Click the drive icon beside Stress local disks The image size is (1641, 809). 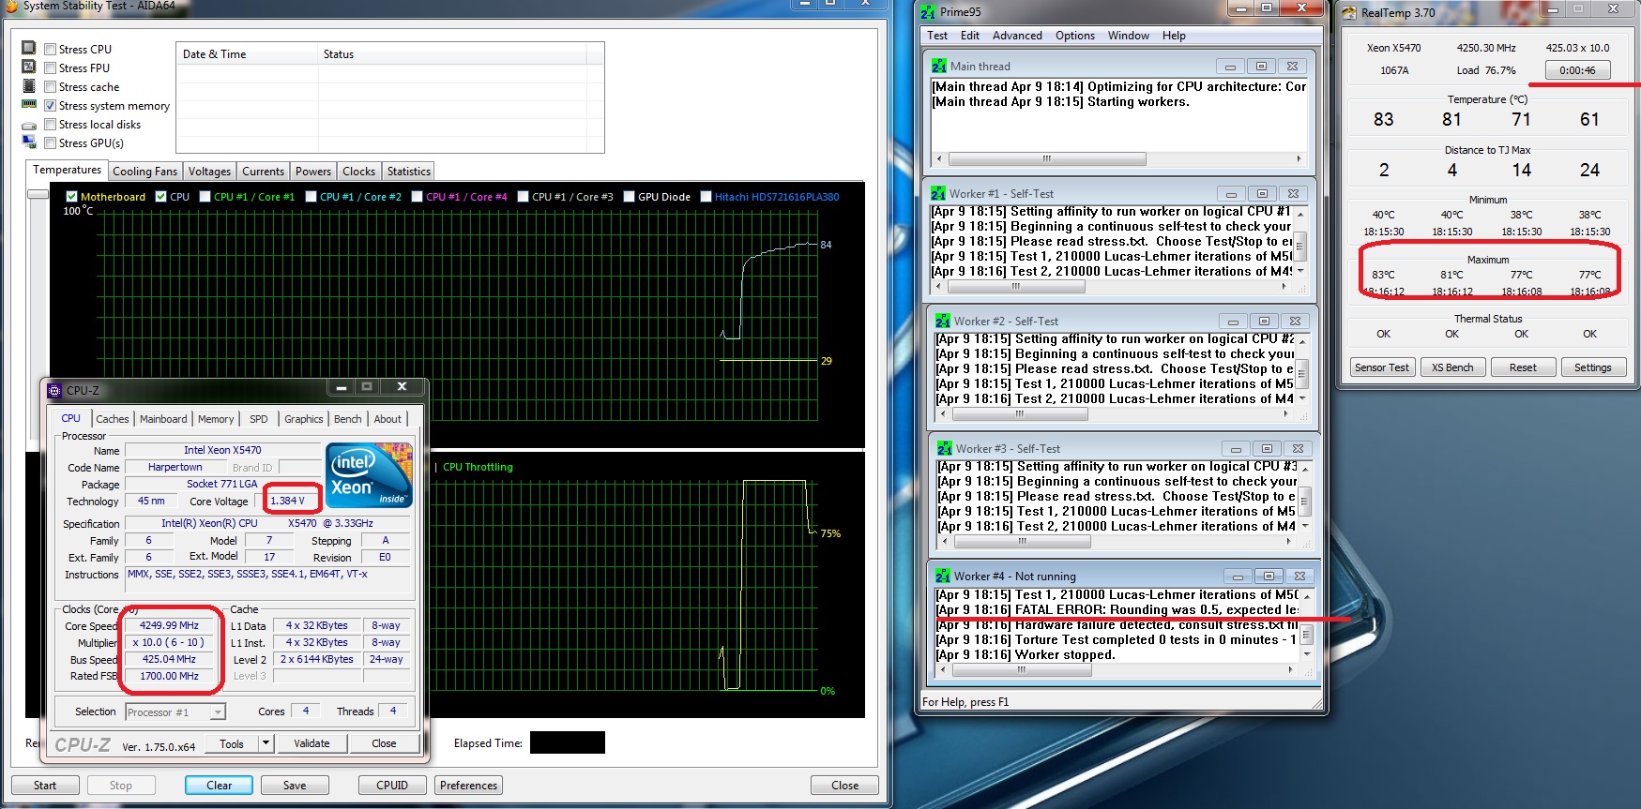(x=28, y=124)
